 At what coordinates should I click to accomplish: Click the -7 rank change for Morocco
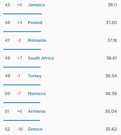coord(19,93)
